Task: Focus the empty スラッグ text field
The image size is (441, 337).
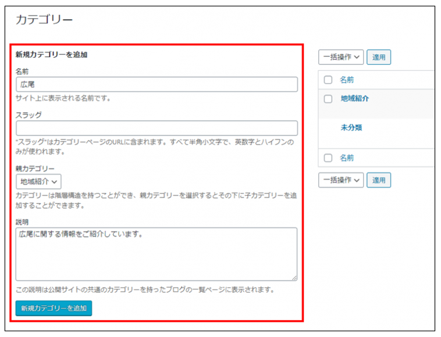Action: 157,128
